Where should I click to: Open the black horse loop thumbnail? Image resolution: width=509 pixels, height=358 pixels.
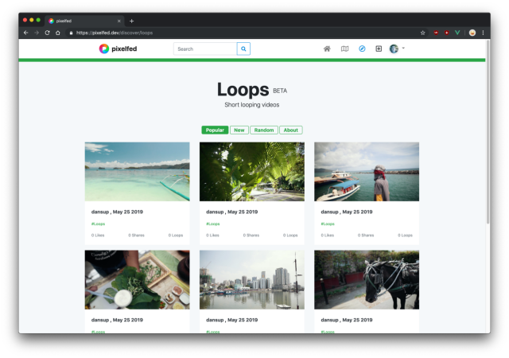point(367,280)
